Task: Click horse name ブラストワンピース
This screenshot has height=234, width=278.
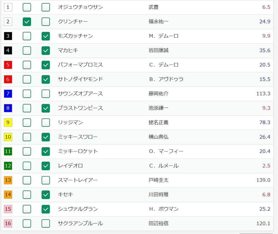Action: tap(80, 108)
